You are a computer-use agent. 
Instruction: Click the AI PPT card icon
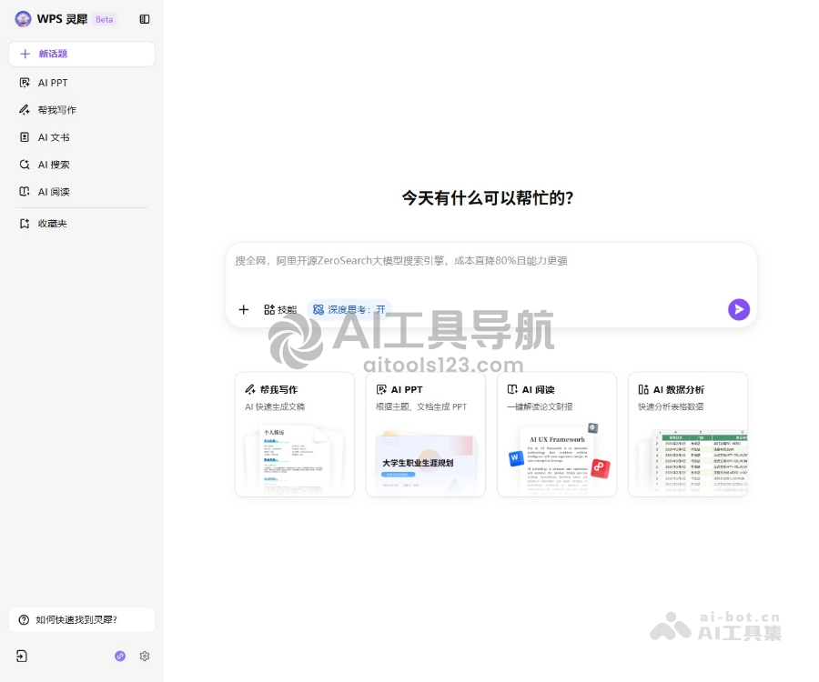(x=381, y=389)
